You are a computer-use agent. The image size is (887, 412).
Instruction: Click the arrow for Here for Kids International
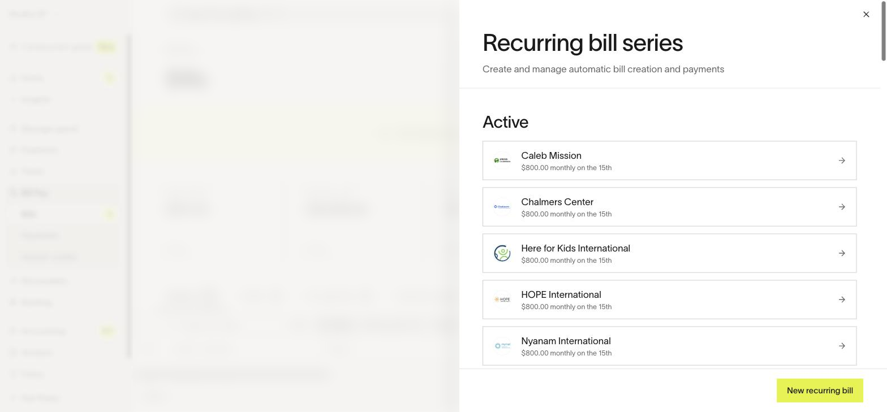coord(842,253)
